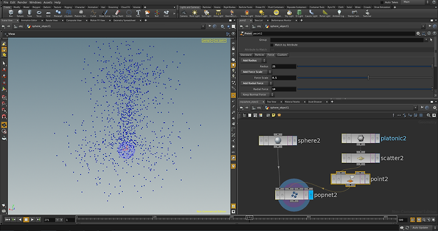Open the parameter pane gear menu

coord(418,33)
